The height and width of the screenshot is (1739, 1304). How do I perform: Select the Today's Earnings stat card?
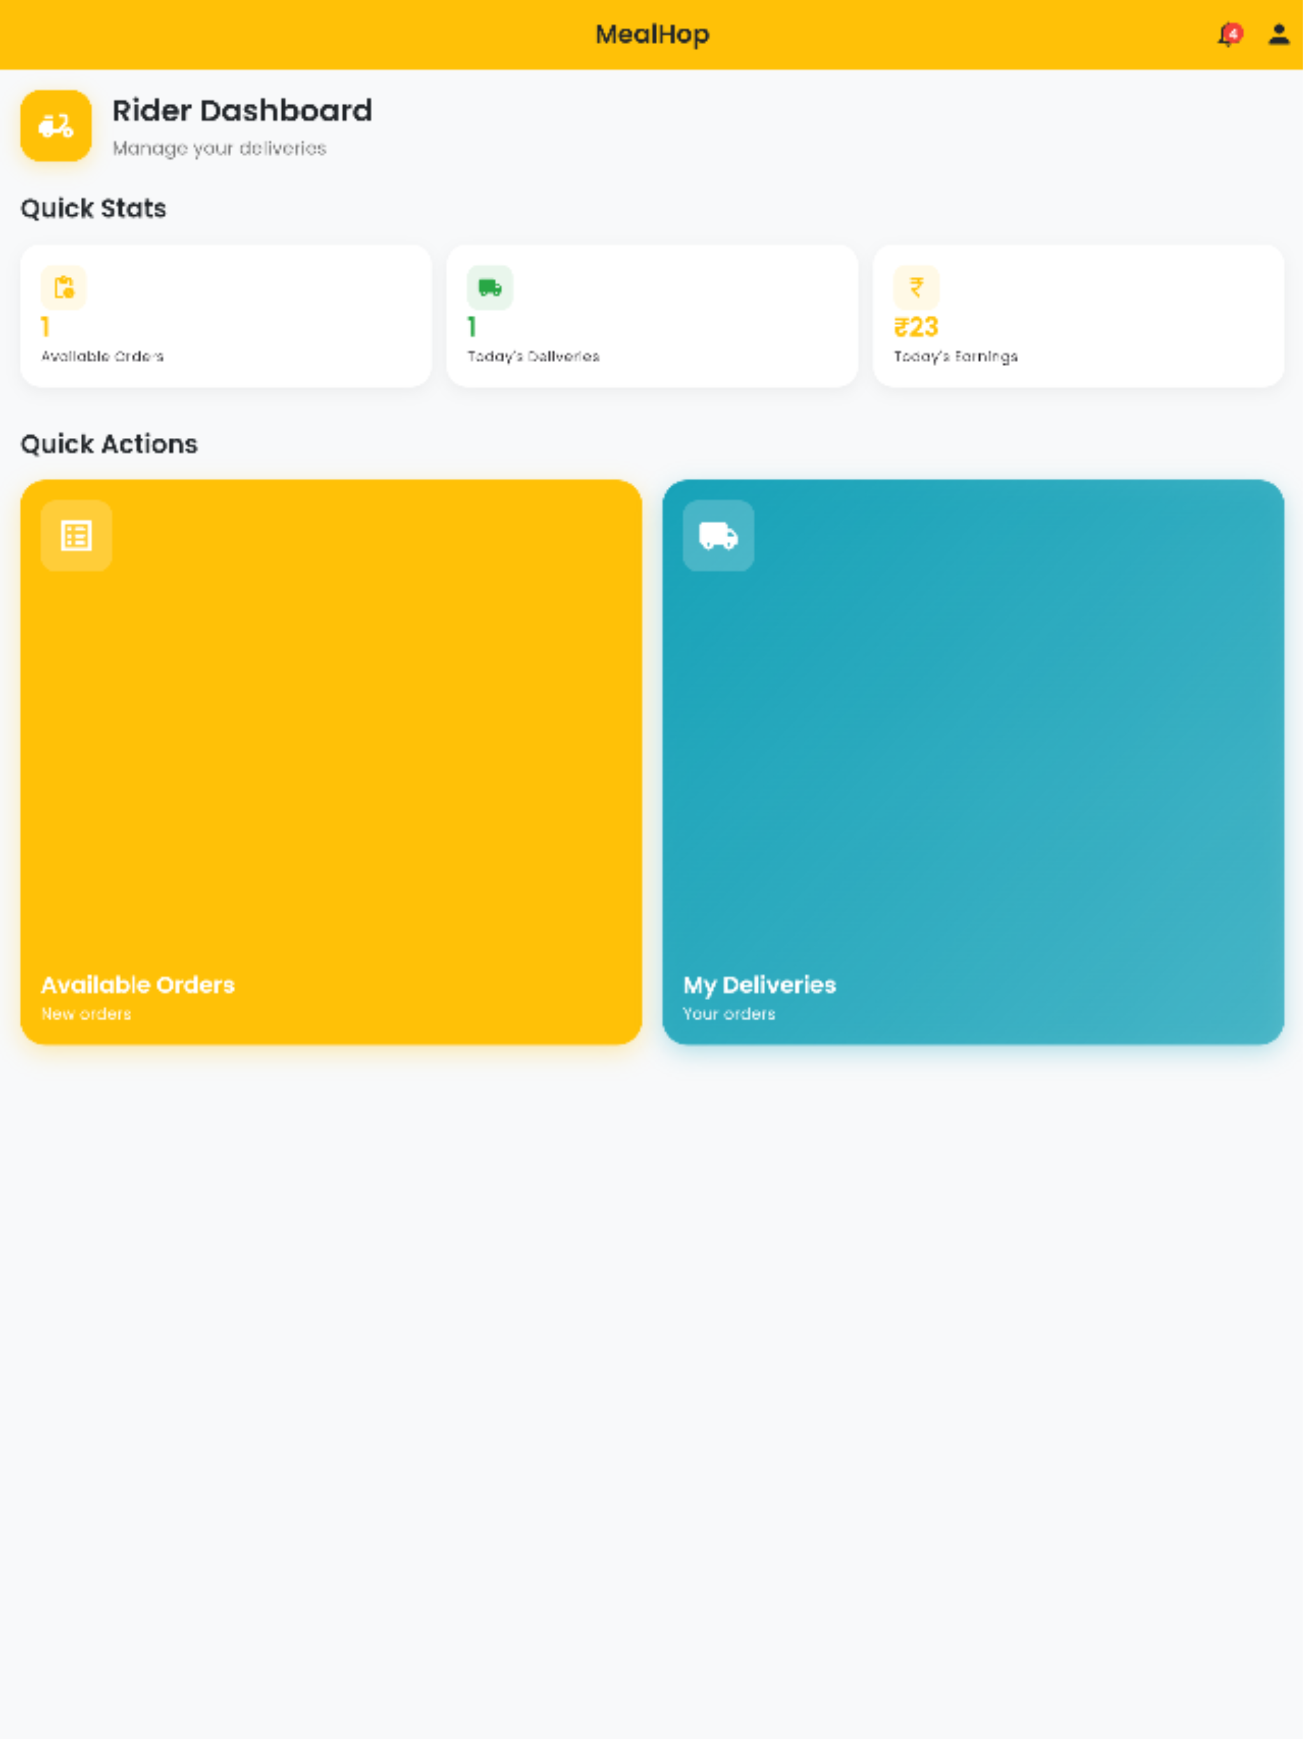(x=1078, y=316)
